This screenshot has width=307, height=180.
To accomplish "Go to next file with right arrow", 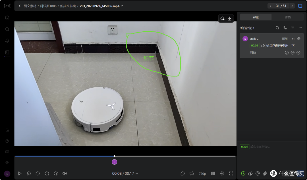I will click(292, 6).
